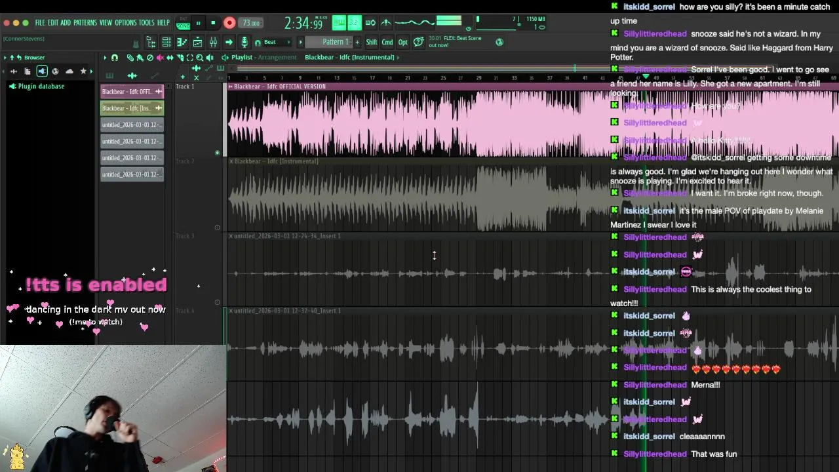Toggle the Playlist snap magnet
This screenshot has width=839, height=472.
tap(115, 58)
